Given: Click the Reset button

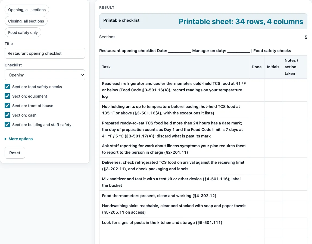Looking at the screenshot, I should pos(15,153).
